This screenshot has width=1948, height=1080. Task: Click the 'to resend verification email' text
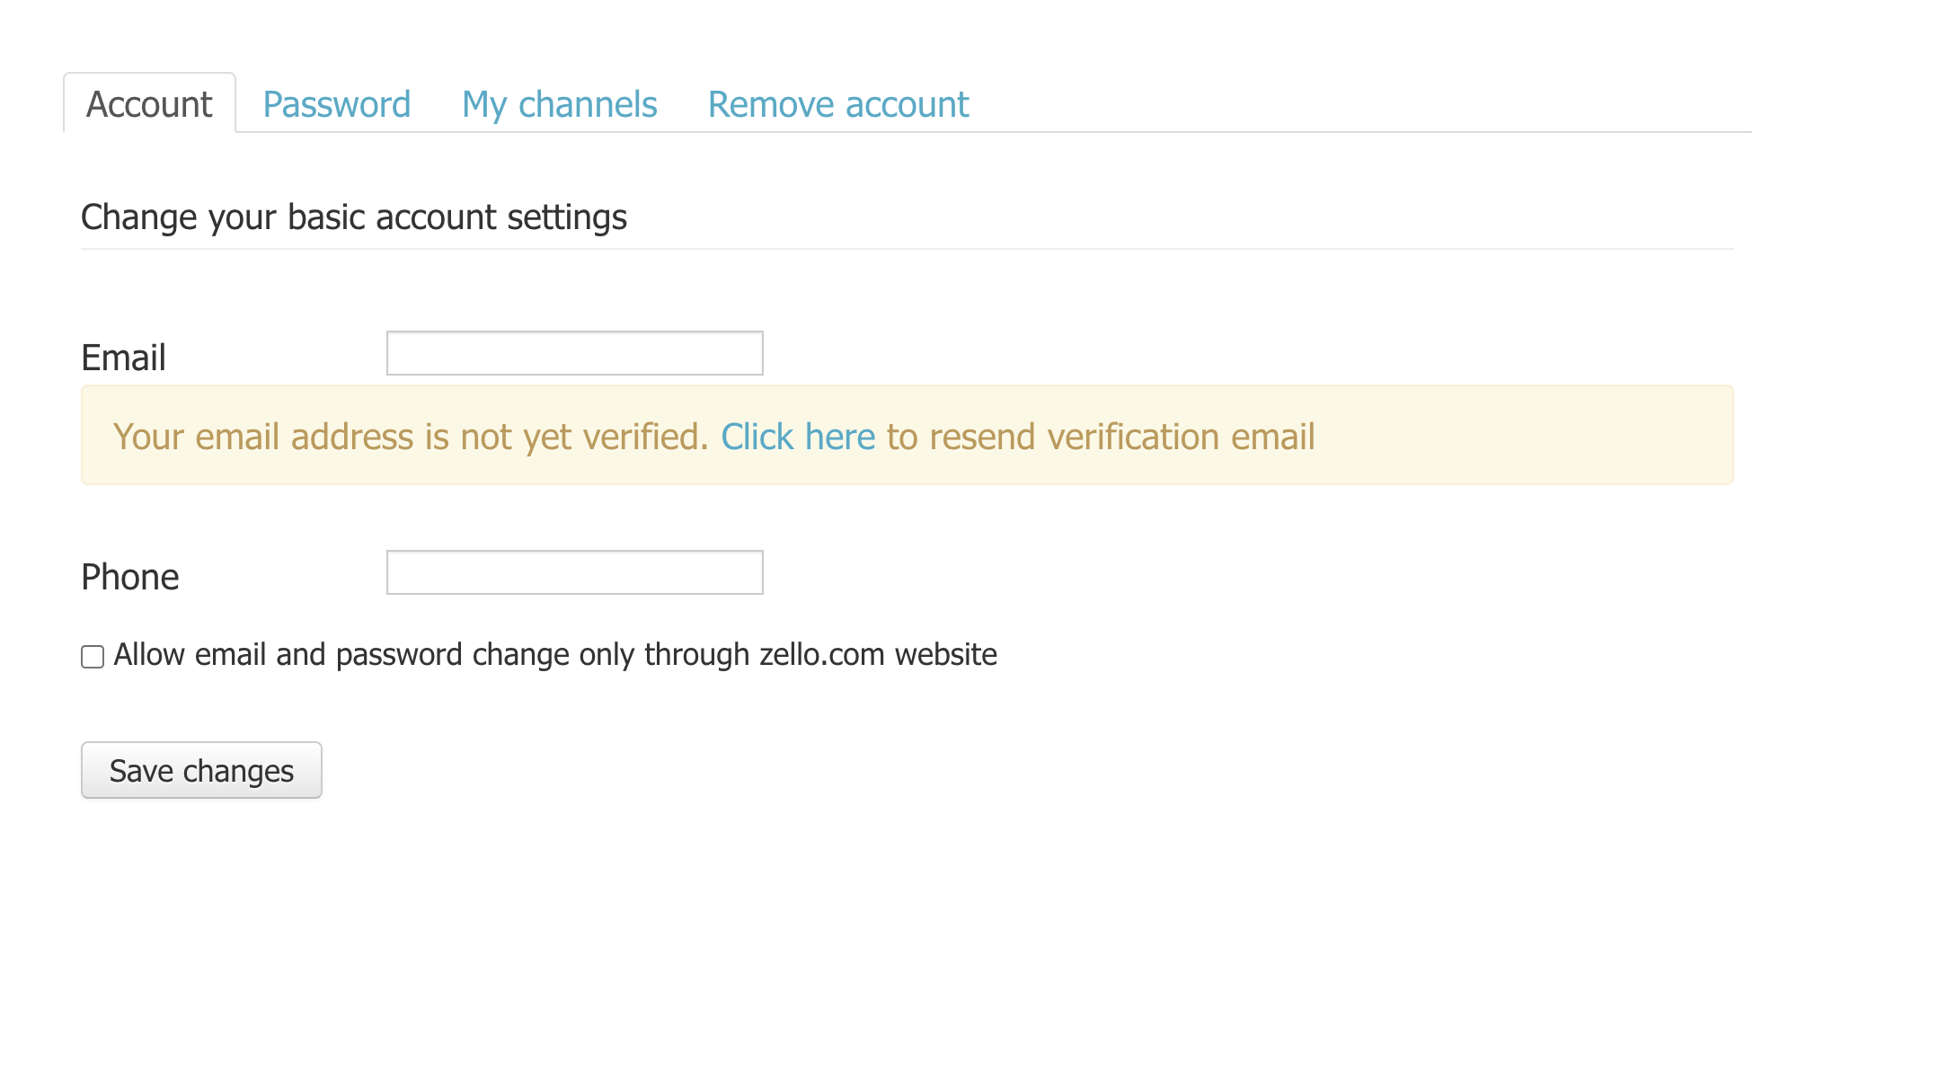pos(1101,437)
